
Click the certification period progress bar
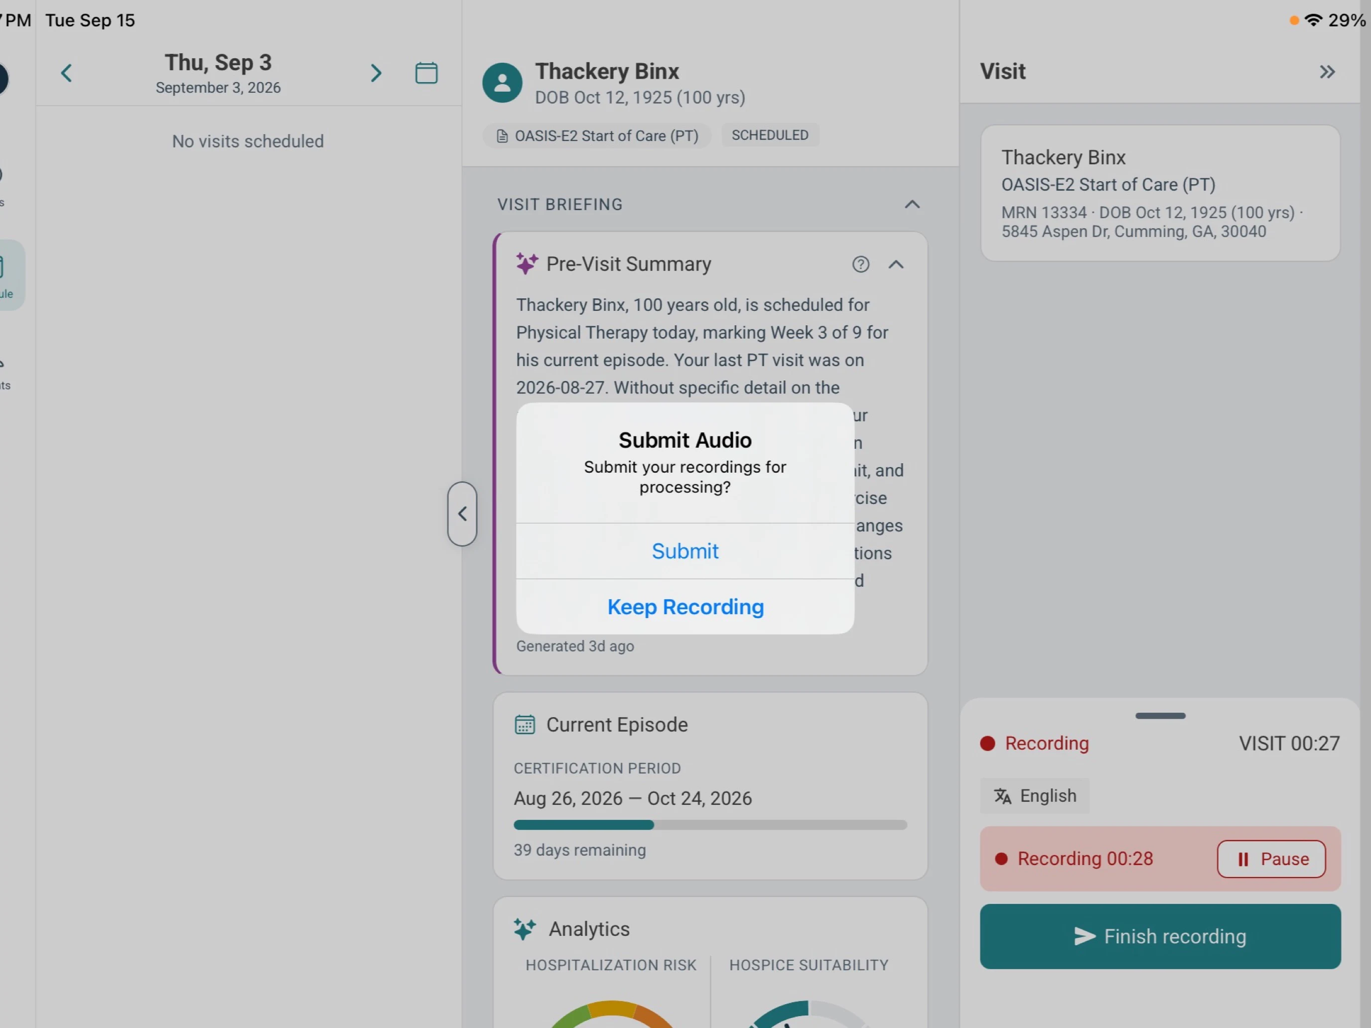[710, 825]
